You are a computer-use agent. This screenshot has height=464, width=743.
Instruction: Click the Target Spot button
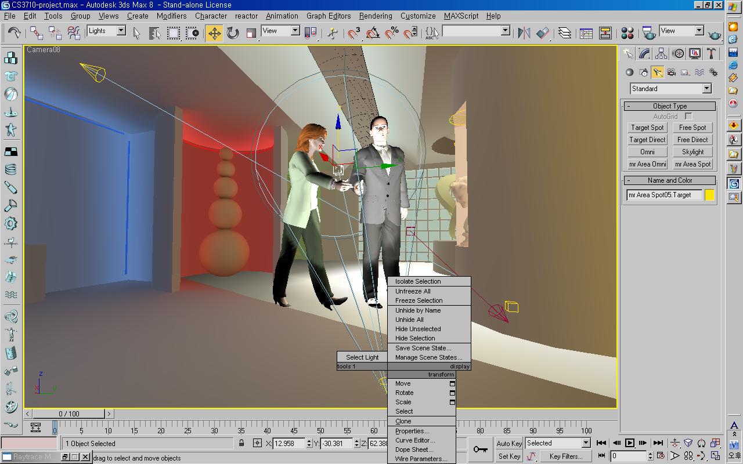(647, 128)
